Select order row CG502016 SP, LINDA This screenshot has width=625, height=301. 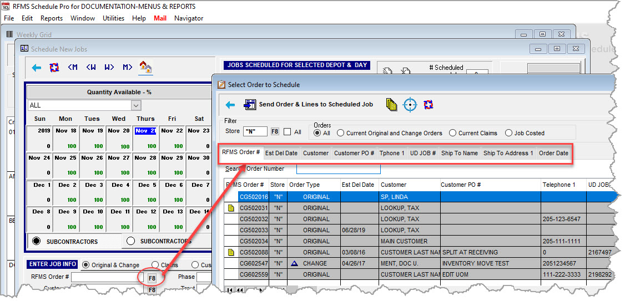419,197
